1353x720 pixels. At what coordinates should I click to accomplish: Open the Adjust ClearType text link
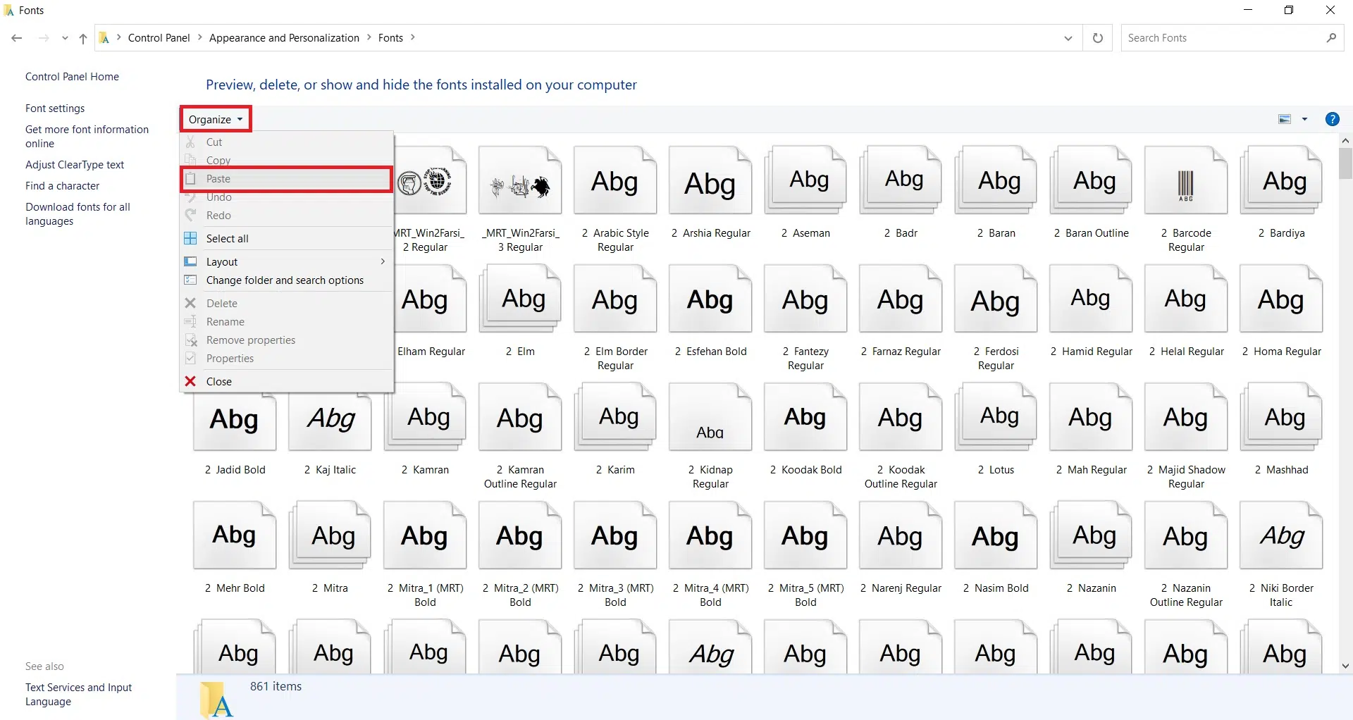(75, 165)
